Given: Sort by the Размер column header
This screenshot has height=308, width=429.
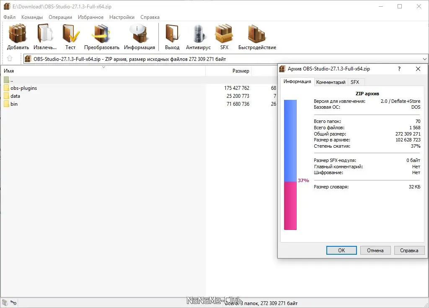Looking at the screenshot, I should click(x=228, y=70).
